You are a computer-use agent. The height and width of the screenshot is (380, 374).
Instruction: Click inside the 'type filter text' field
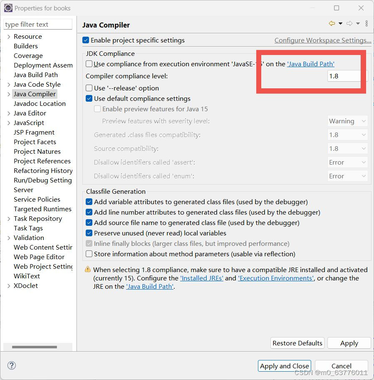pyautogui.click(x=37, y=24)
